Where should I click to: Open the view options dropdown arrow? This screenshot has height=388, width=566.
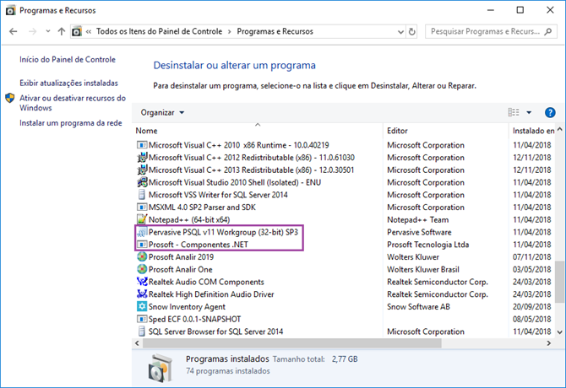(x=529, y=112)
